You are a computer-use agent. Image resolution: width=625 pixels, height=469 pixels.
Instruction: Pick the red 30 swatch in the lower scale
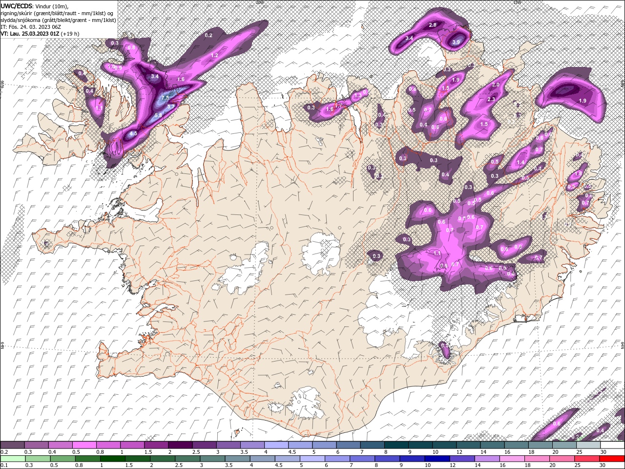(x=611, y=459)
